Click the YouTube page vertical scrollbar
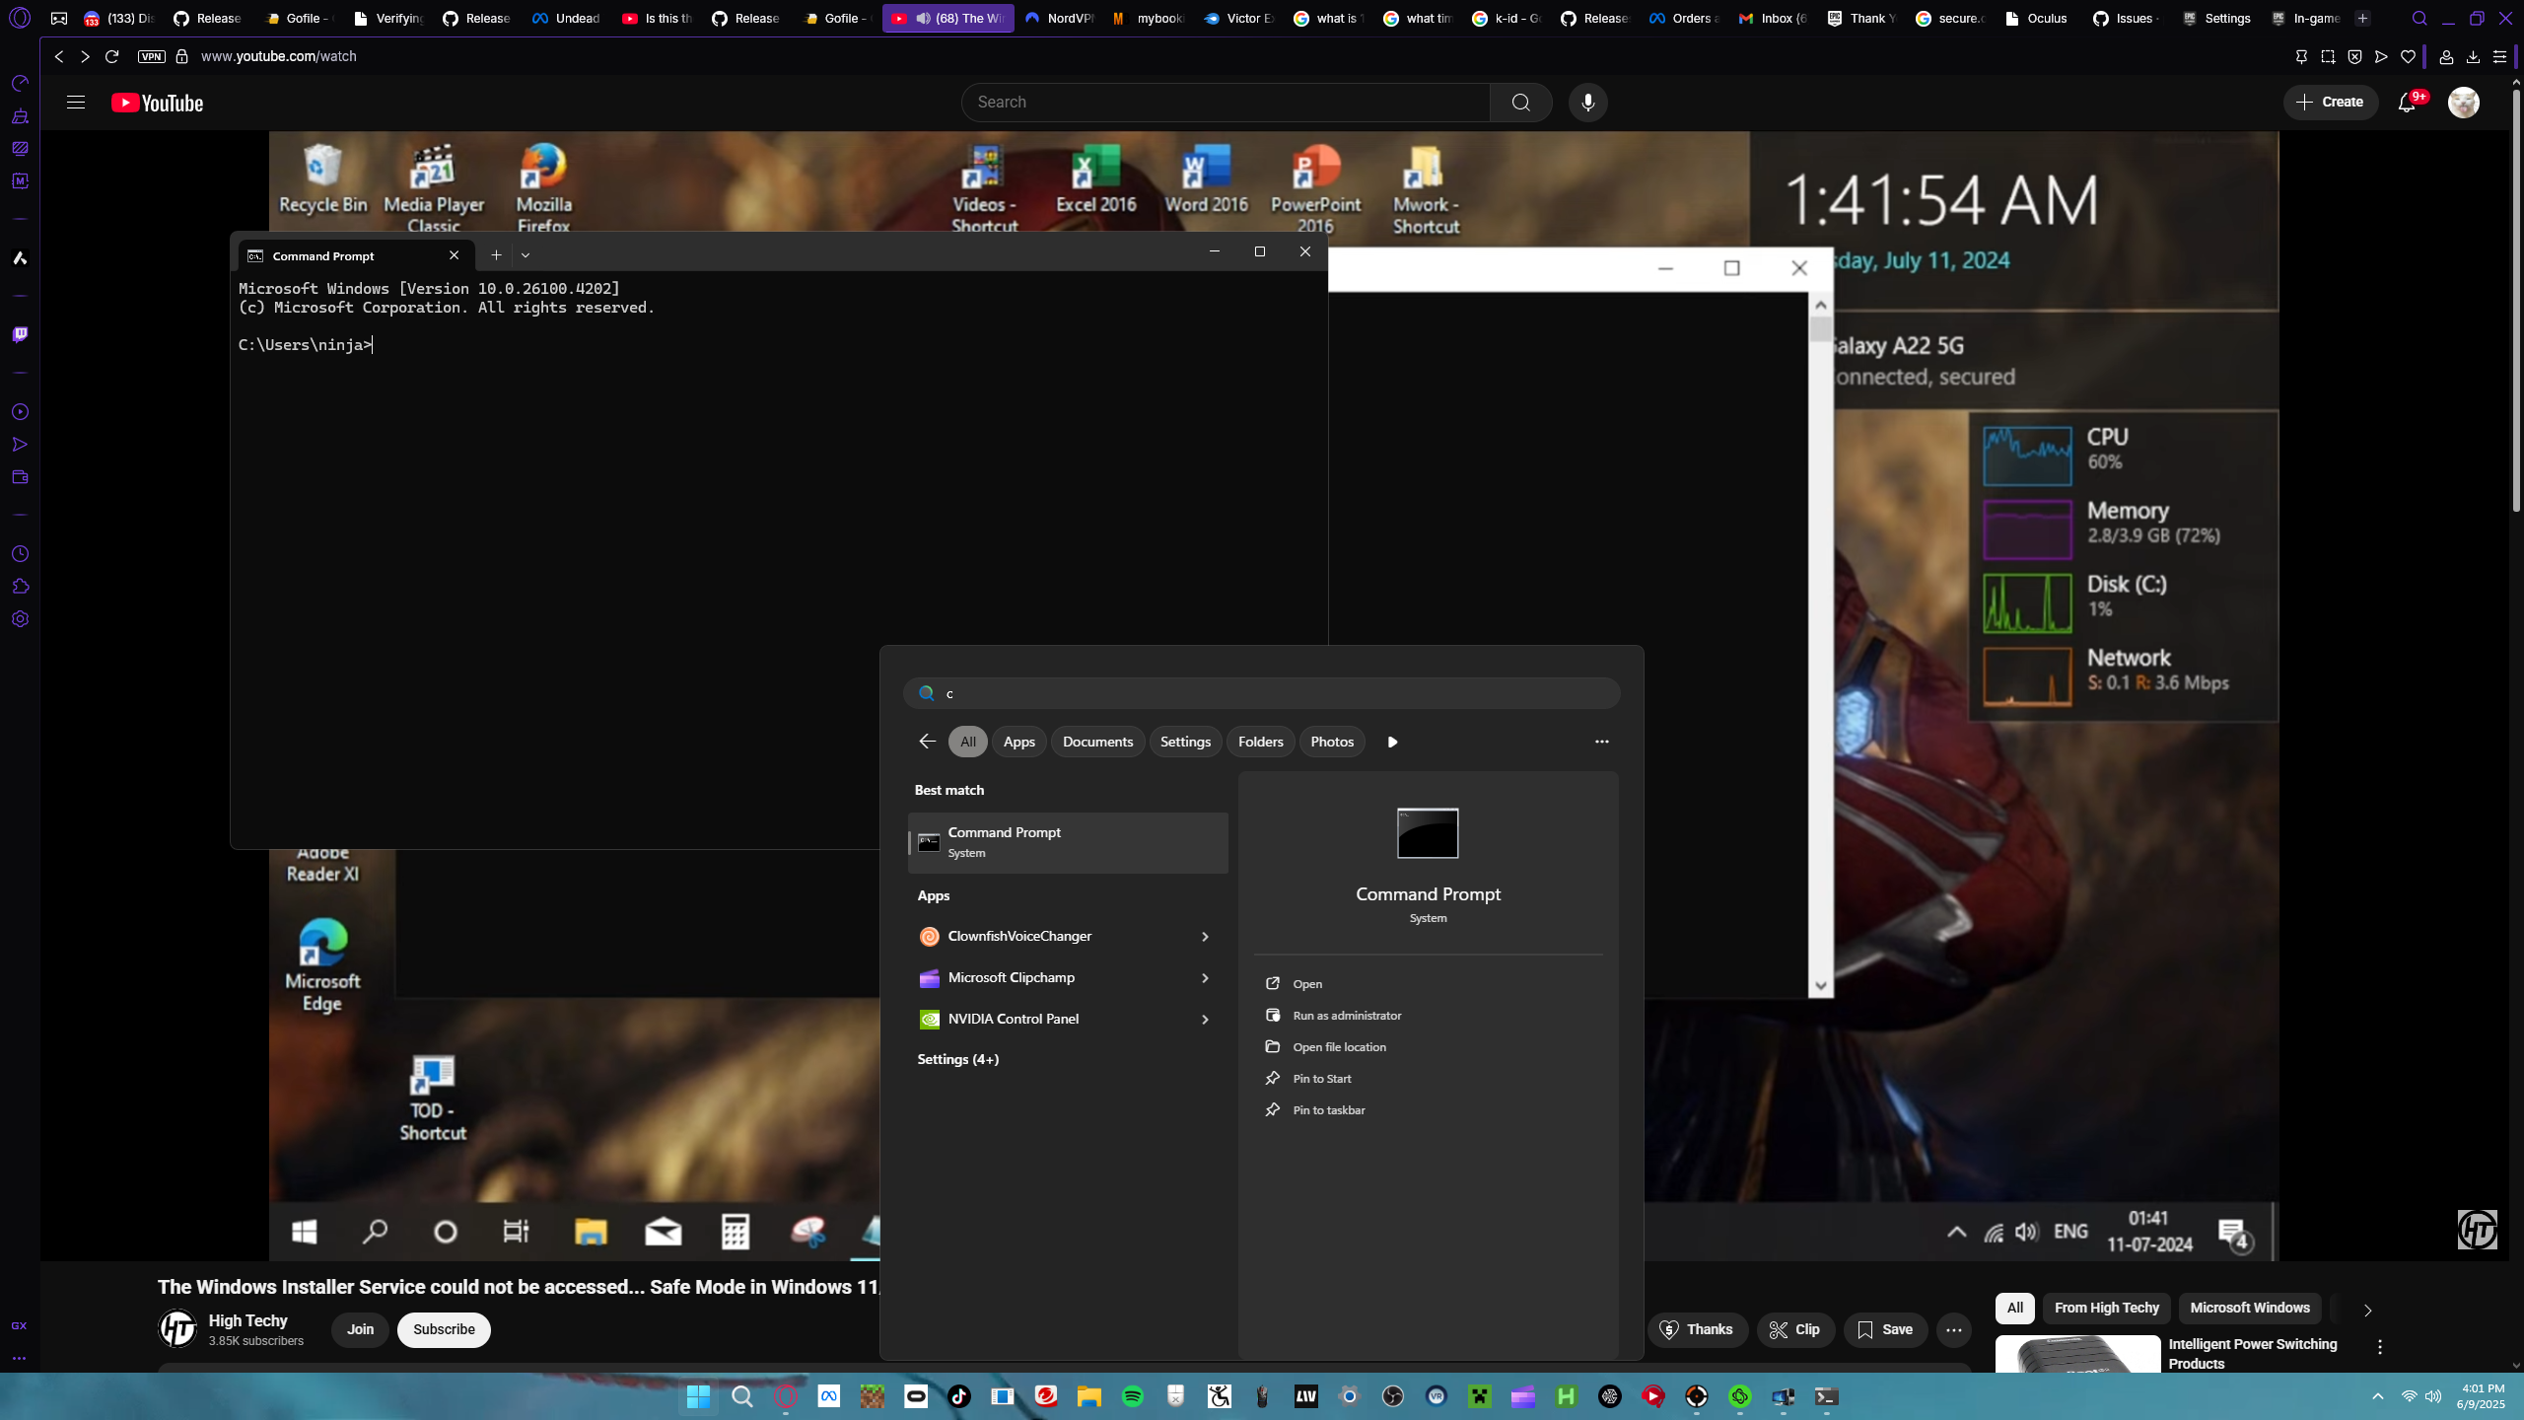The height and width of the screenshot is (1420, 2524). pos(2516,296)
